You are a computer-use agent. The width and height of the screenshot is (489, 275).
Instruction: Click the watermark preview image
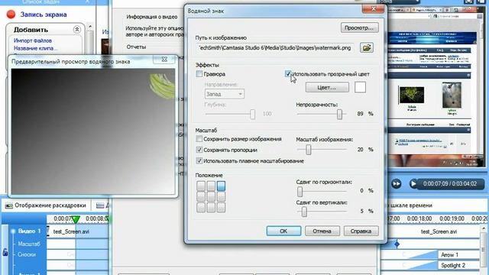[93, 131]
